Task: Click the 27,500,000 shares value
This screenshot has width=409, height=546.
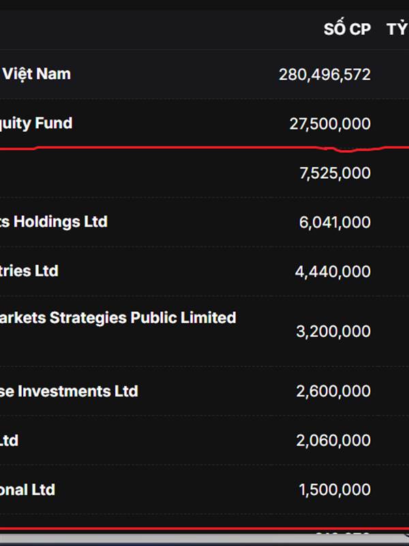Action: tap(330, 124)
